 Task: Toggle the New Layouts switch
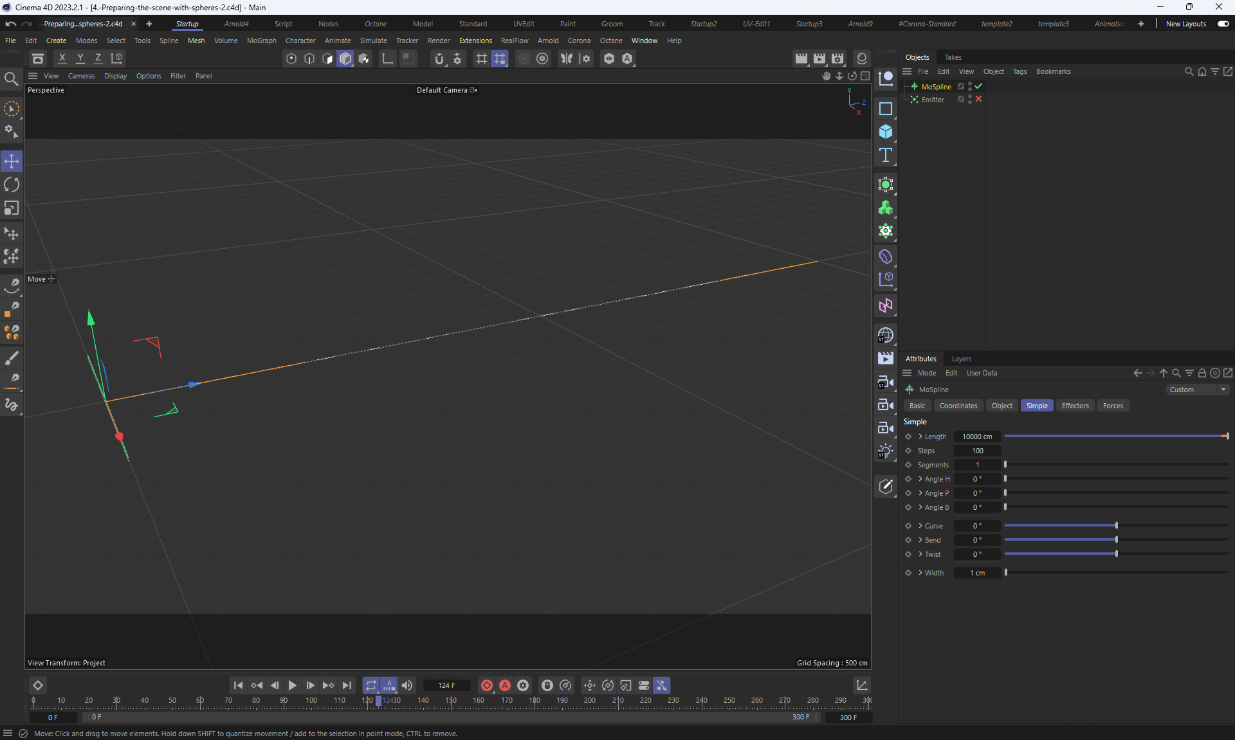click(x=1223, y=24)
